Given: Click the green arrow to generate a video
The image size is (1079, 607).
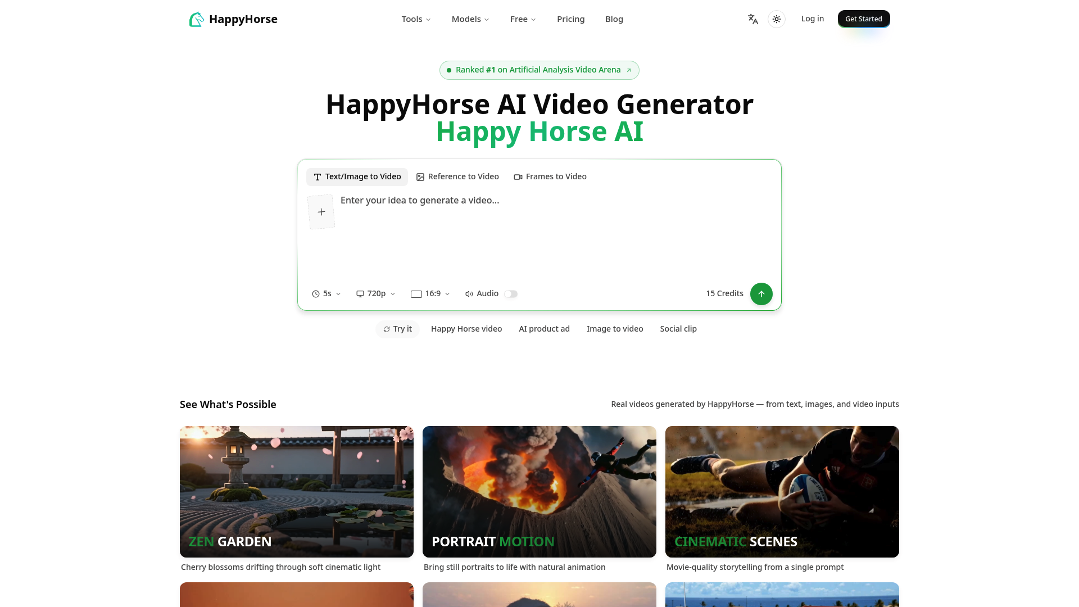Looking at the screenshot, I should click(x=761, y=293).
